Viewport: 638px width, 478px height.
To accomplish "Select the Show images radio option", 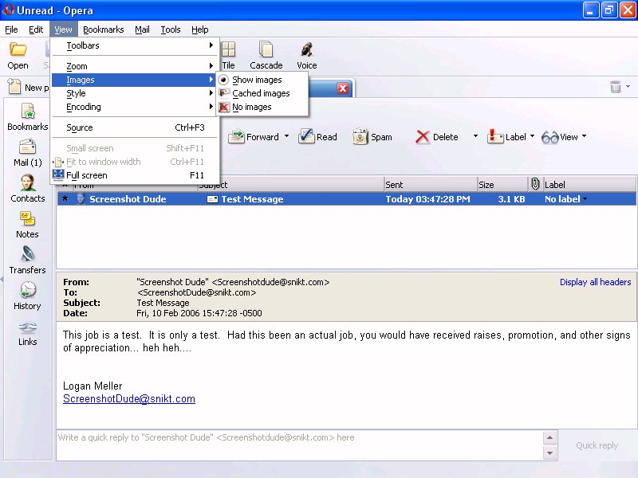I will pyautogui.click(x=262, y=80).
